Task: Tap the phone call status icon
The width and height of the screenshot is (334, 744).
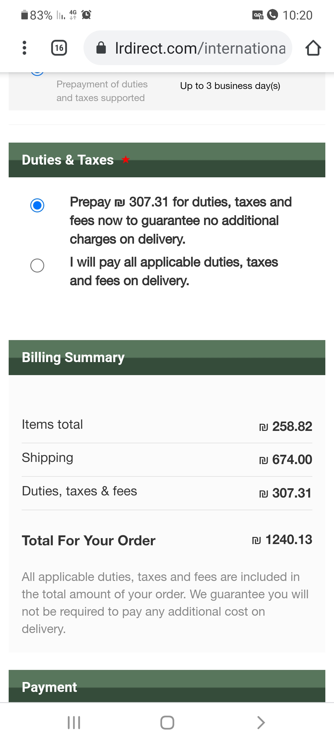Action: (272, 15)
